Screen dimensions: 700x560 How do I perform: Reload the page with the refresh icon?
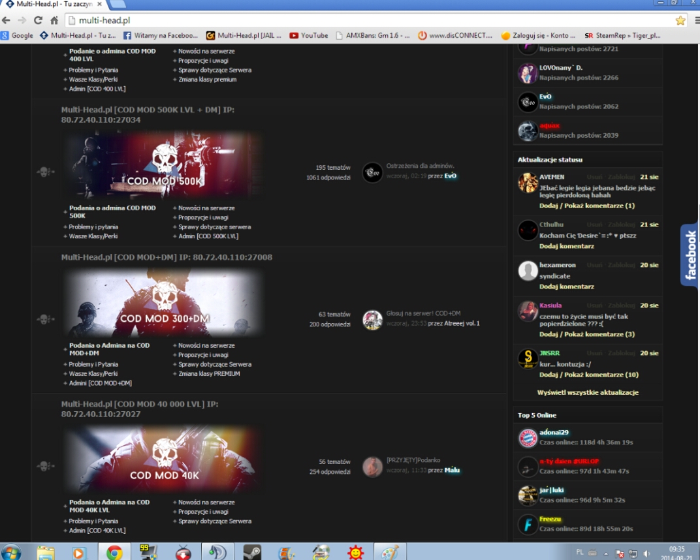(38, 20)
